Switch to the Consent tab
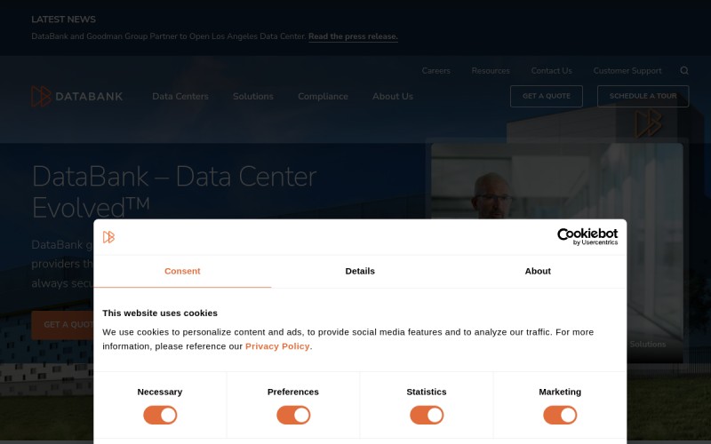 pos(182,272)
